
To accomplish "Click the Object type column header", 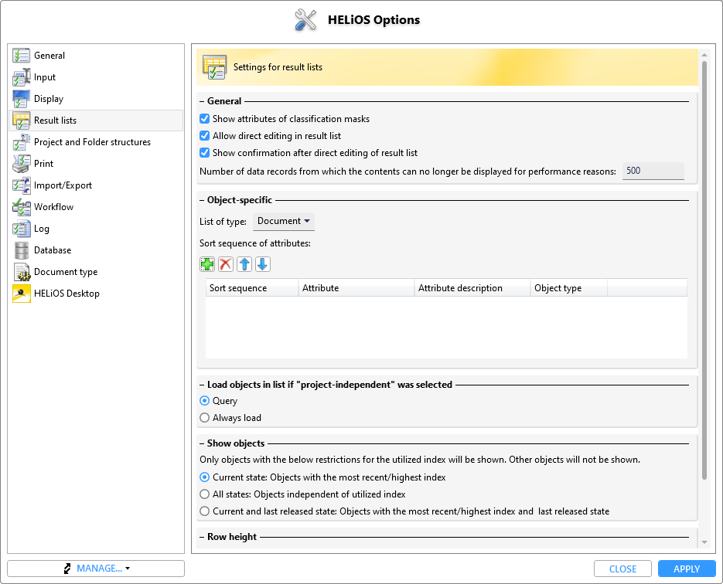I will coord(569,288).
